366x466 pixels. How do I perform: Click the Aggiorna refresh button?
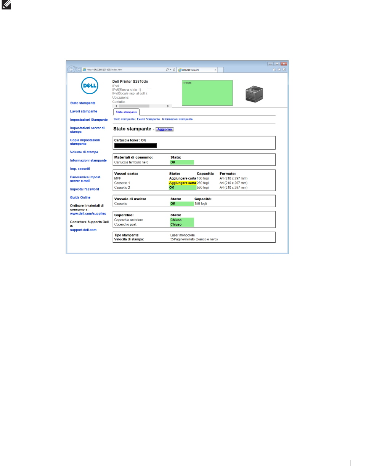click(165, 130)
